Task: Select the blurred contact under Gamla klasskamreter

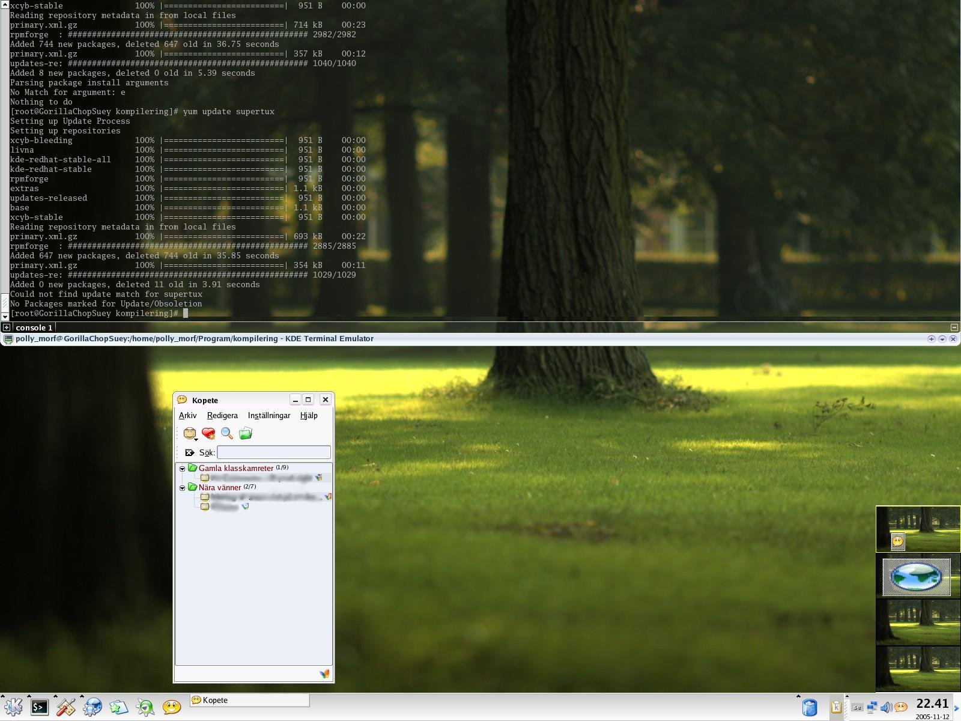Action: pyautogui.click(x=262, y=478)
